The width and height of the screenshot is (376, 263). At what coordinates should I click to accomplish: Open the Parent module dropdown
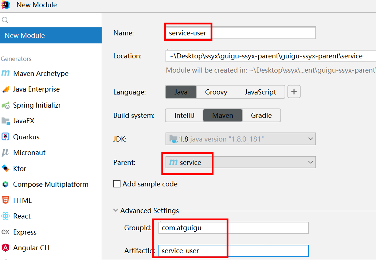tap(240, 162)
